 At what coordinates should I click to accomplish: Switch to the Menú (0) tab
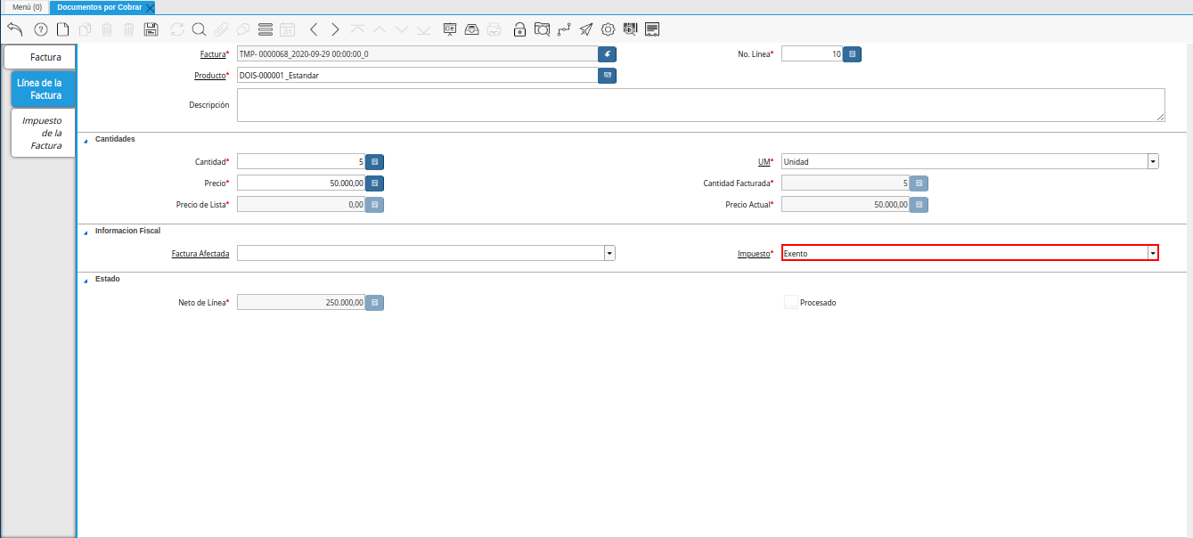tap(26, 7)
